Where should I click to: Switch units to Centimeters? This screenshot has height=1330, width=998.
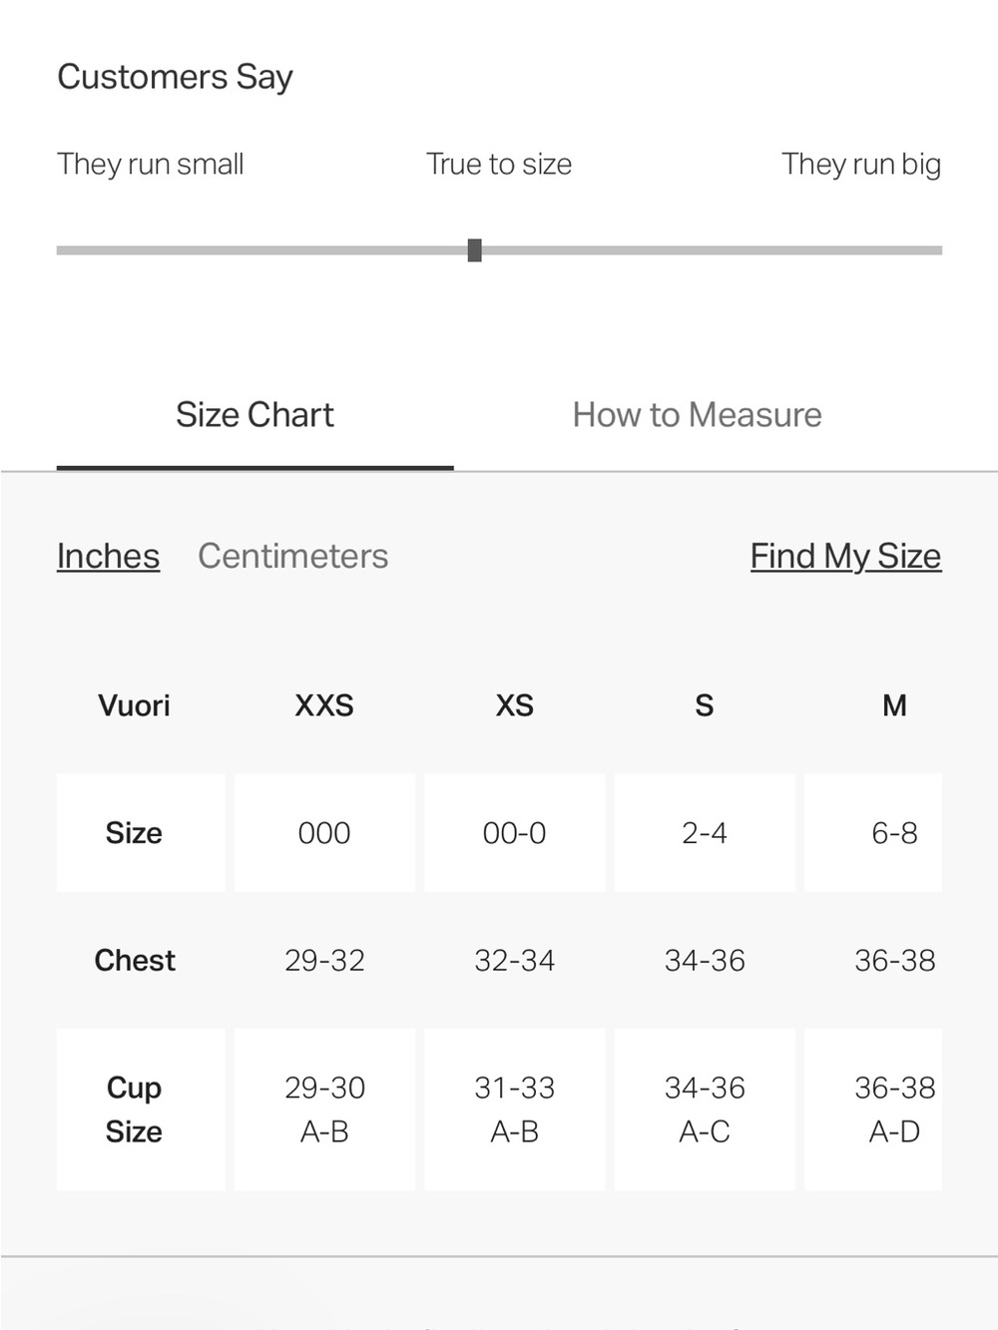[292, 556]
